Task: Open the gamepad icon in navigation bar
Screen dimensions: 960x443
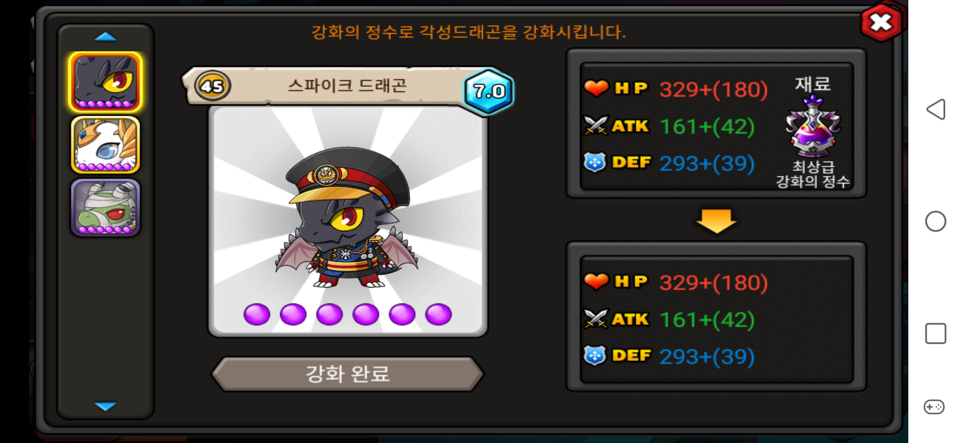Action: coord(934,407)
